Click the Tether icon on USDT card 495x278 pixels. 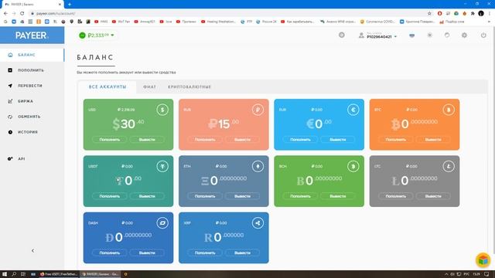point(162,167)
